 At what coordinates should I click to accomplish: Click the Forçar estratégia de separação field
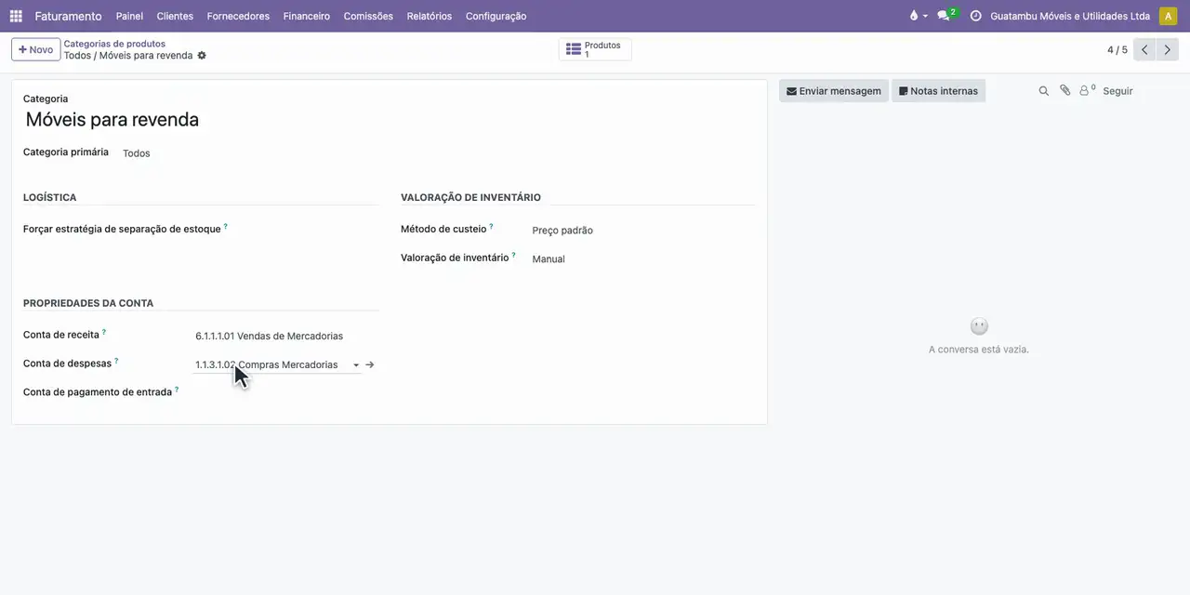click(305, 229)
